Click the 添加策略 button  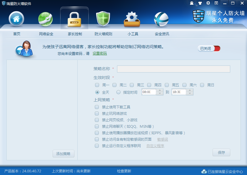pyautogui.click(x=63, y=154)
